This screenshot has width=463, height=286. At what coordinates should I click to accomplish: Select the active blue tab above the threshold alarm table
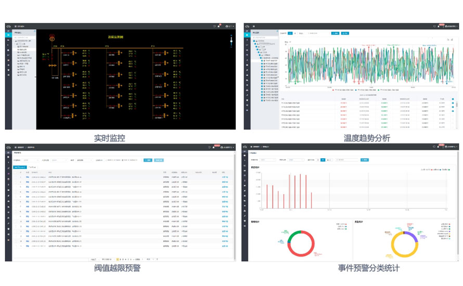click(x=19, y=167)
